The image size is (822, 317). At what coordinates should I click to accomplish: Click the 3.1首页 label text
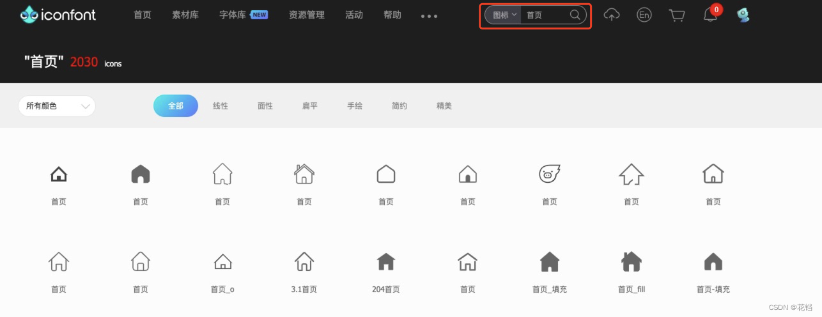[304, 290]
